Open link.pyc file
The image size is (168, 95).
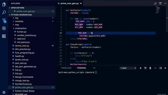point(19,74)
